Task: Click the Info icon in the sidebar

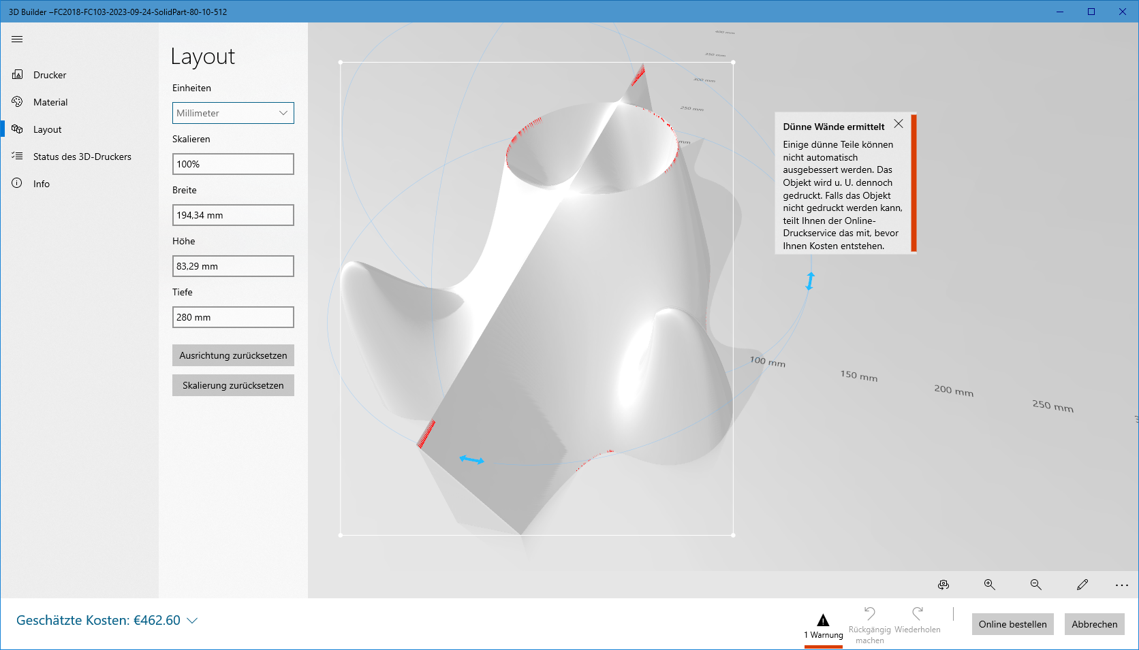Action: (x=17, y=183)
